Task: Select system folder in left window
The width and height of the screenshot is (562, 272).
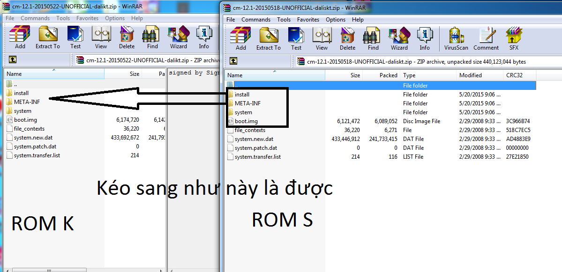Action: point(19,111)
